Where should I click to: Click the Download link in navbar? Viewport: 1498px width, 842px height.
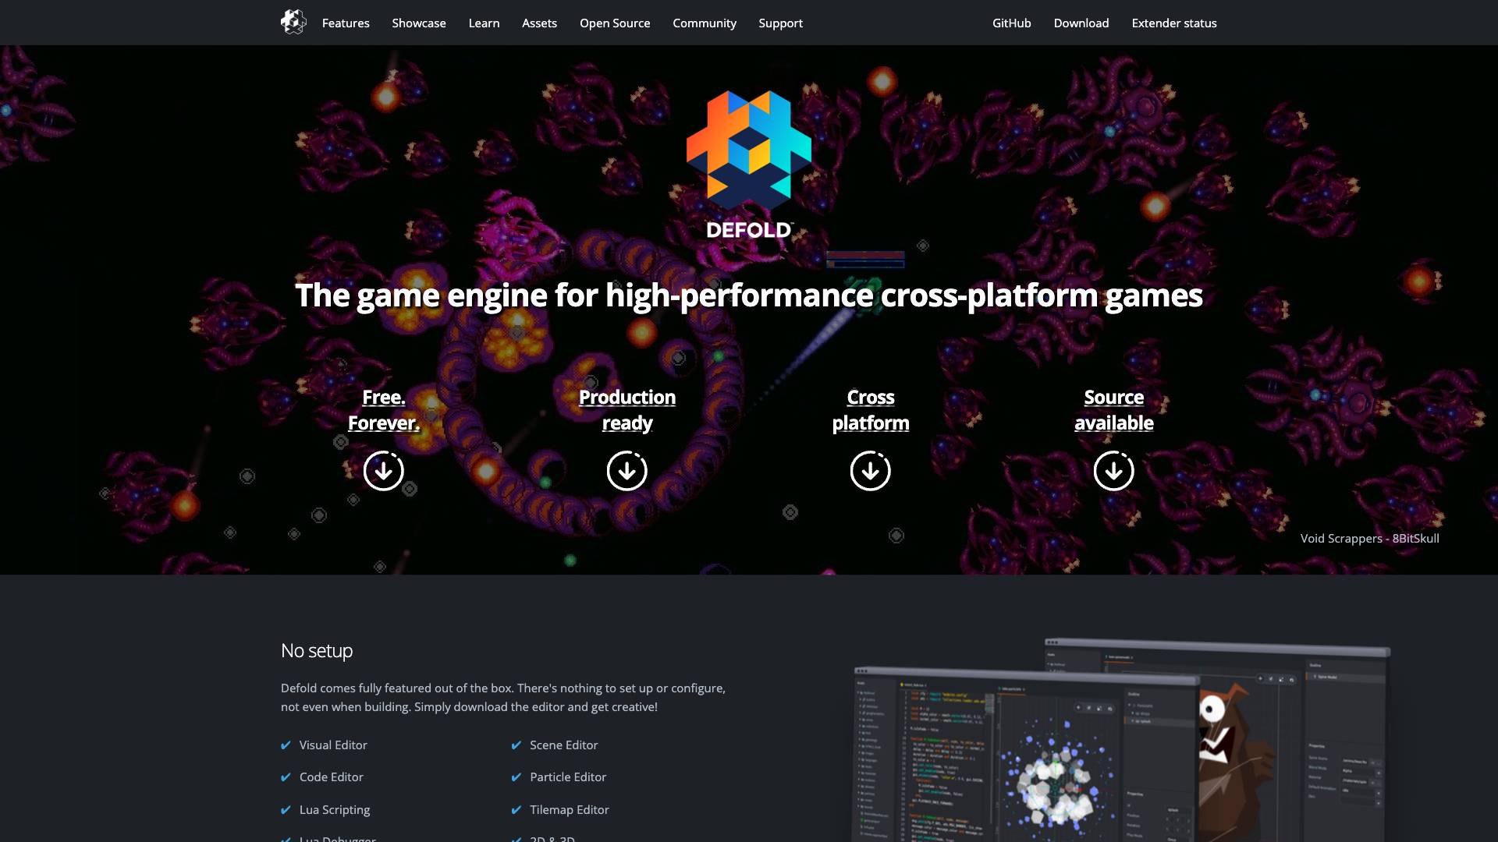[x=1081, y=23]
